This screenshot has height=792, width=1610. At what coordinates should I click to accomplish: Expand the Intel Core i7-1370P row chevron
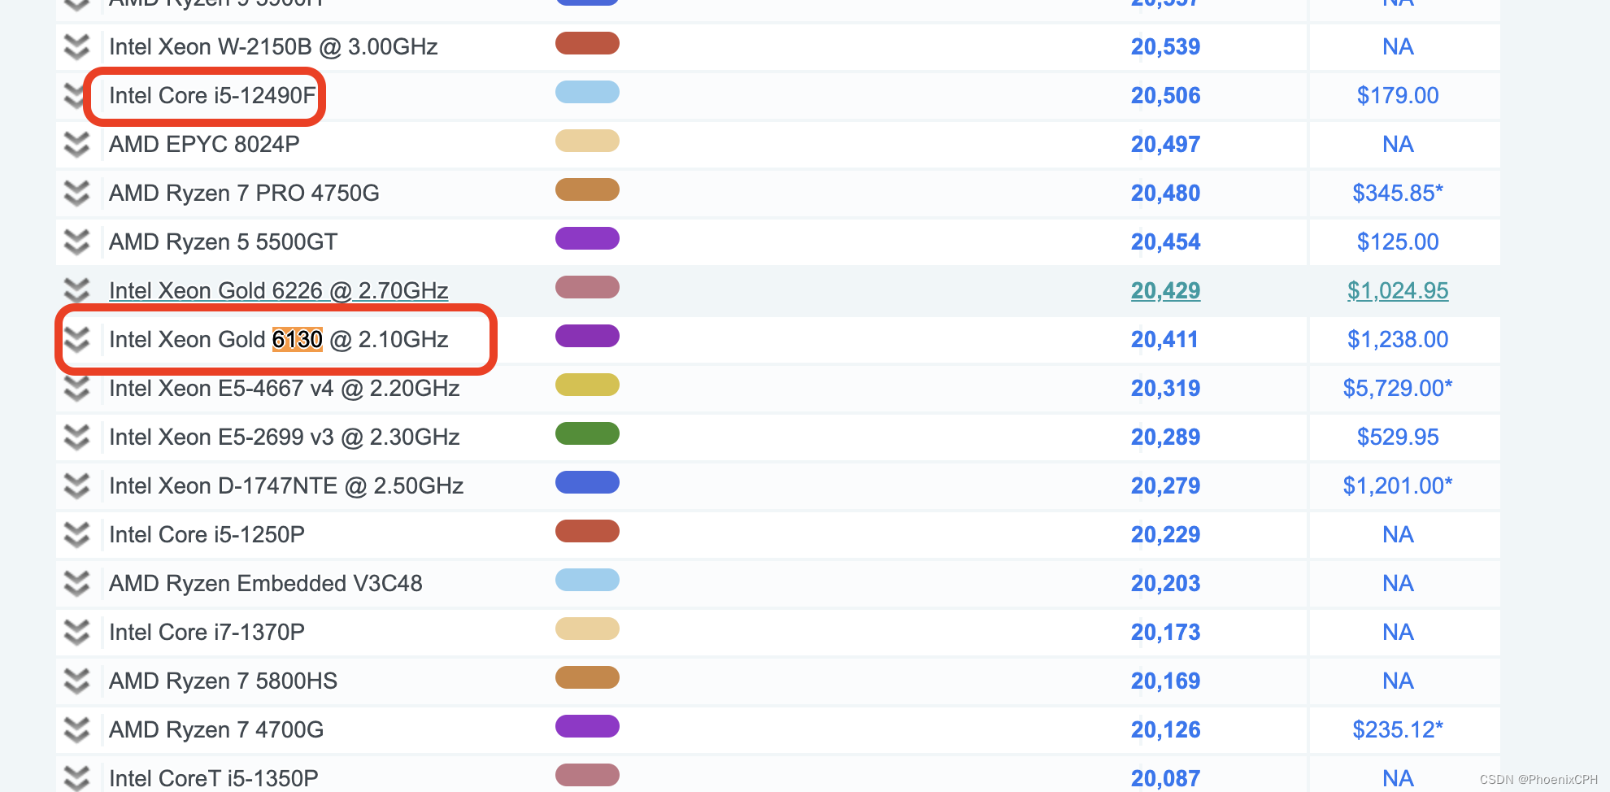click(76, 633)
